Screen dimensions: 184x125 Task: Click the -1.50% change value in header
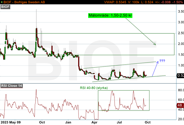[177, 2]
